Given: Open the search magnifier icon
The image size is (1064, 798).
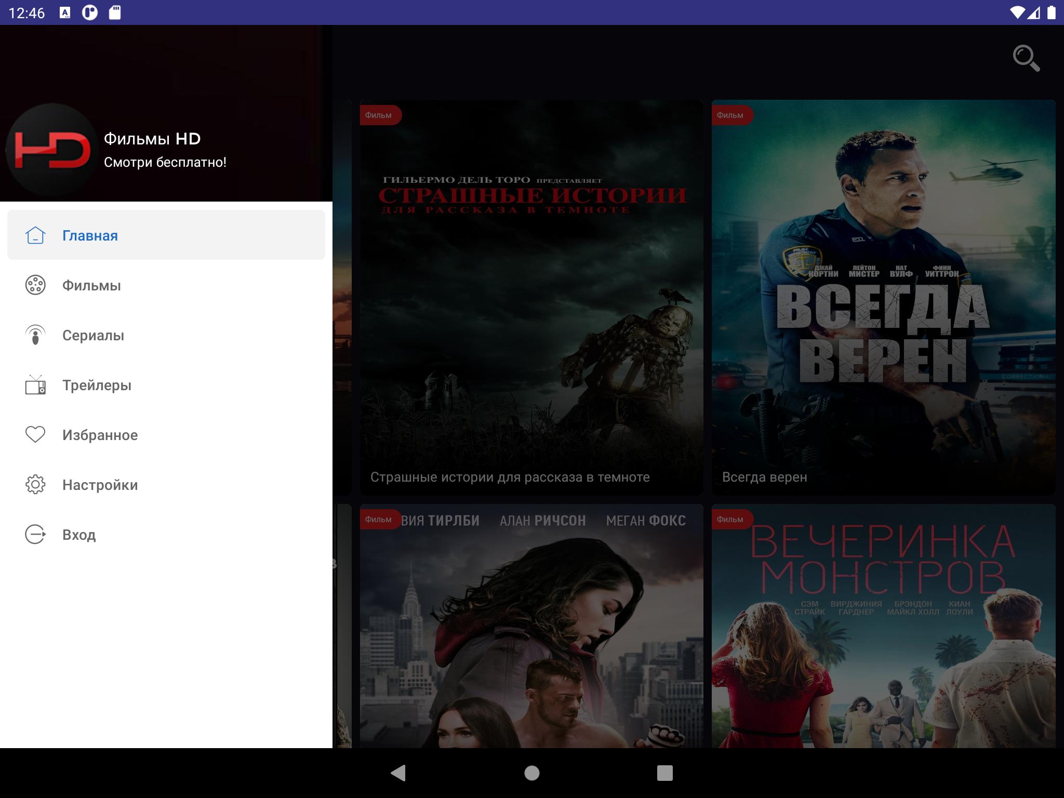Looking at the screenshot, I should click(1026, 58).
